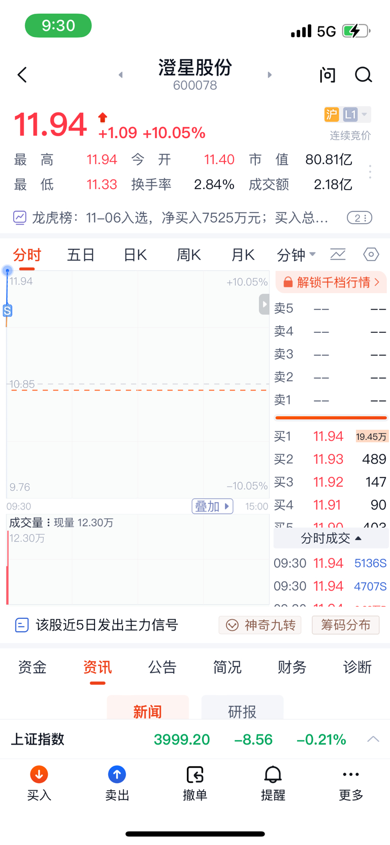The width and height of the screenshot is (390, 845).
Task: Switch to previous stock with left triangle
Action: pos(120,75)
